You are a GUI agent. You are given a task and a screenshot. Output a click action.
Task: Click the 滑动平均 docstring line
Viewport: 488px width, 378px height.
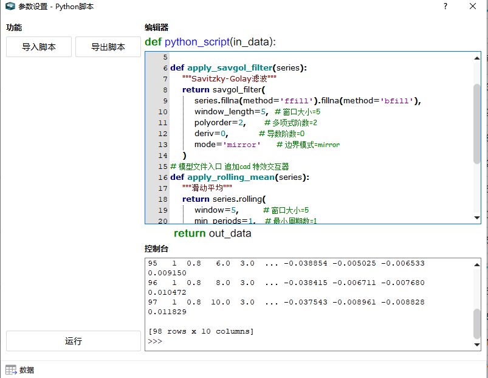pos(207,188)
